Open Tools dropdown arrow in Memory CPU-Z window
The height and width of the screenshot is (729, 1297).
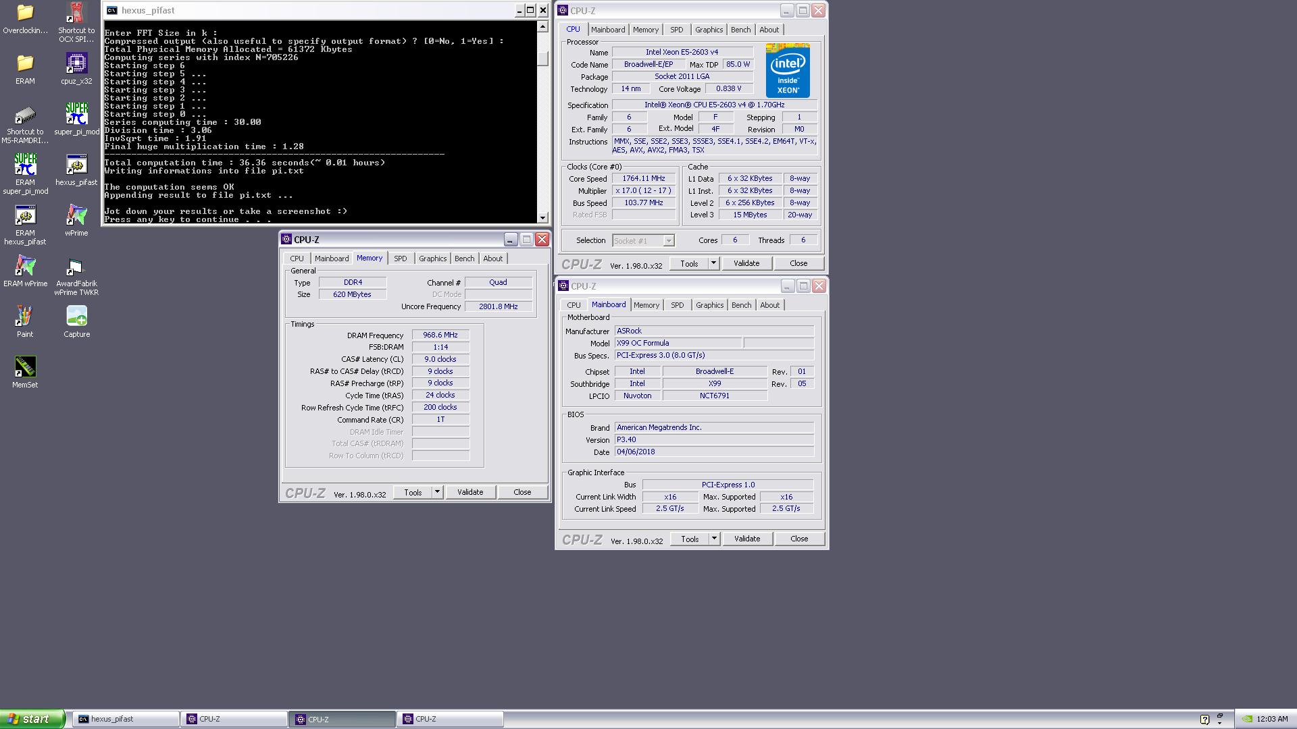[x=437, y=492]
